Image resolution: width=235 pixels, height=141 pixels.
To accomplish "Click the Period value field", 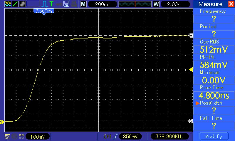I will click(214, 34).
